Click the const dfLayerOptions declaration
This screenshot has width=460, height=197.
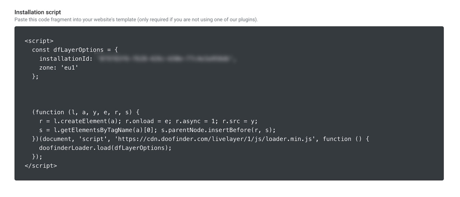(75, 50)
